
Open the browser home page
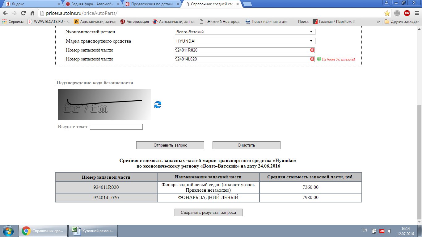[32, 13]
